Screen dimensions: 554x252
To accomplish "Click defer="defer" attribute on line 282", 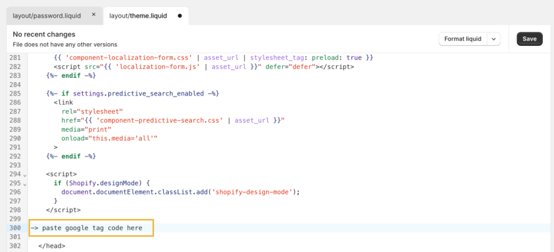I will (290, 67).
